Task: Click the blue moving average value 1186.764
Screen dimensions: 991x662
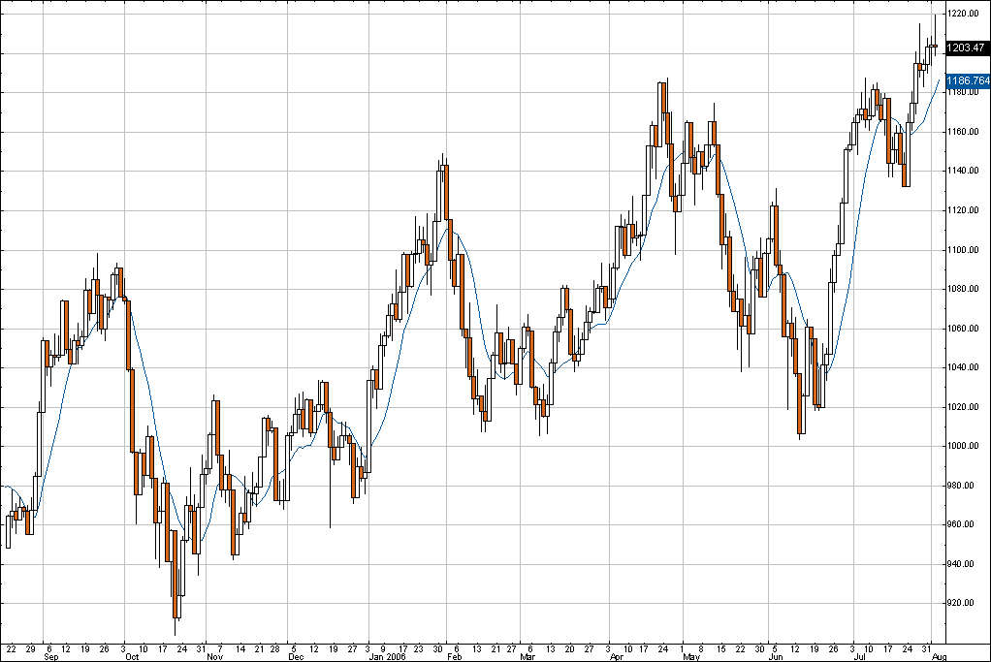Action: 969,80
